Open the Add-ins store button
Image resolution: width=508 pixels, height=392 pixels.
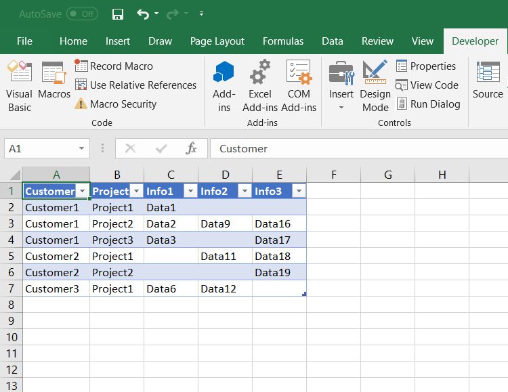pos(224,86)
